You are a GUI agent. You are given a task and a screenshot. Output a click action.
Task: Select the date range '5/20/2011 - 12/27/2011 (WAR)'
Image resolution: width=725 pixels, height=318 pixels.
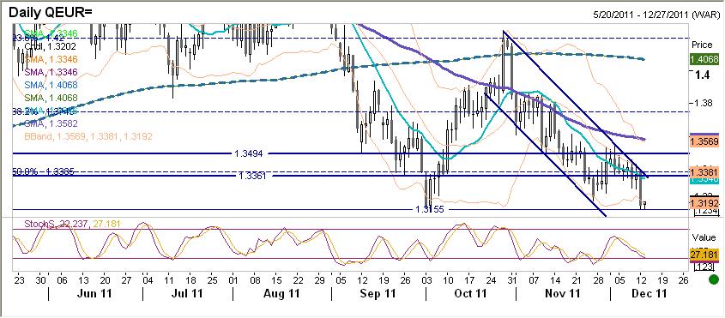(x=656, y=15)
